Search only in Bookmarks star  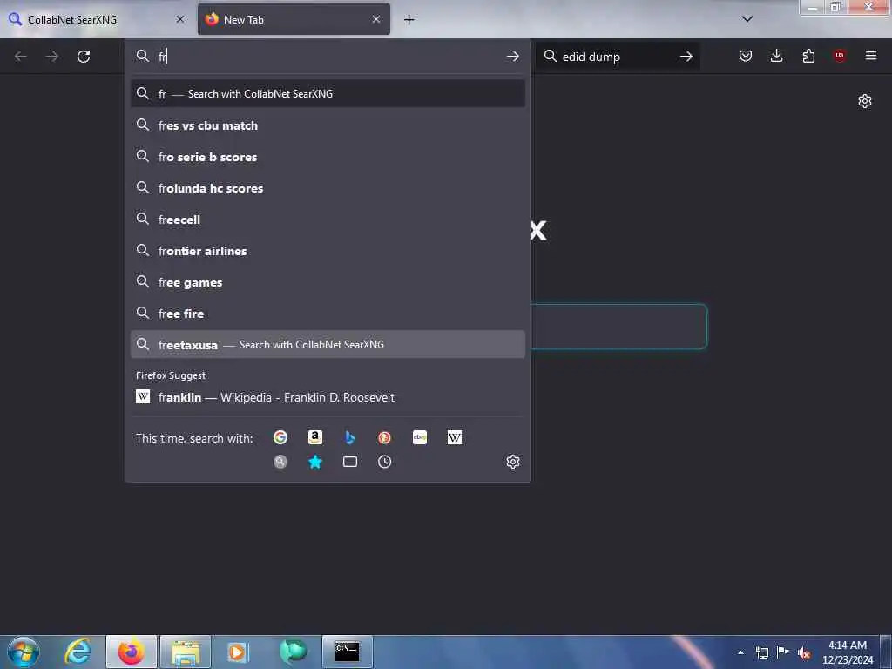(315, 462)
